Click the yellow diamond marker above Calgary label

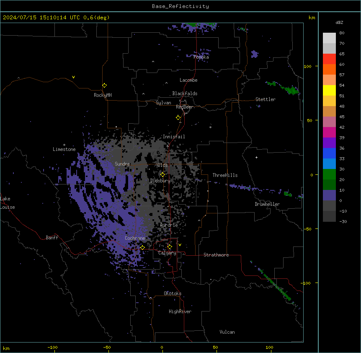[170, 247]
